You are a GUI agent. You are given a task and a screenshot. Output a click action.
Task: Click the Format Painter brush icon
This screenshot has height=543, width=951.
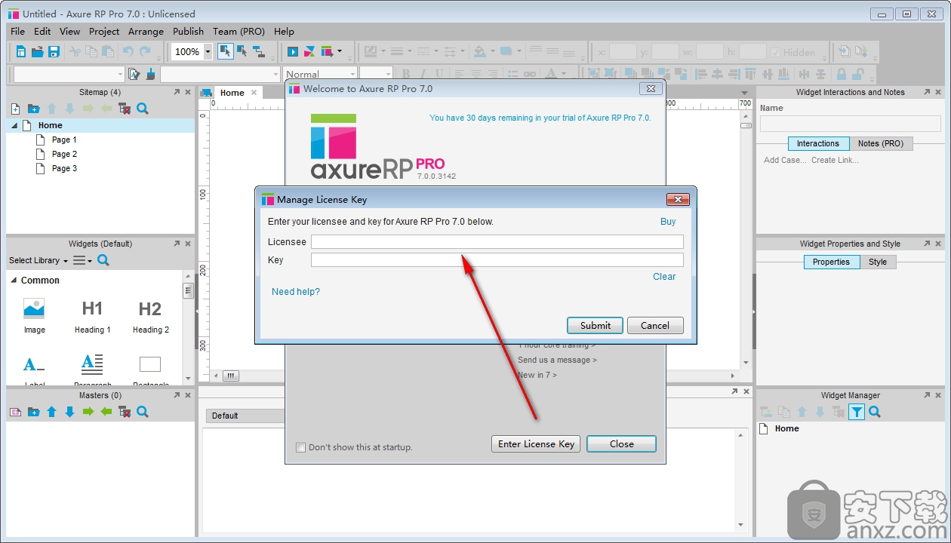click(150, 74)
